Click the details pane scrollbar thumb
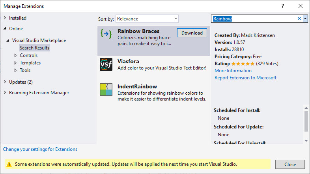310x174 pixels. pyautogui.click(x=306, y=121)
